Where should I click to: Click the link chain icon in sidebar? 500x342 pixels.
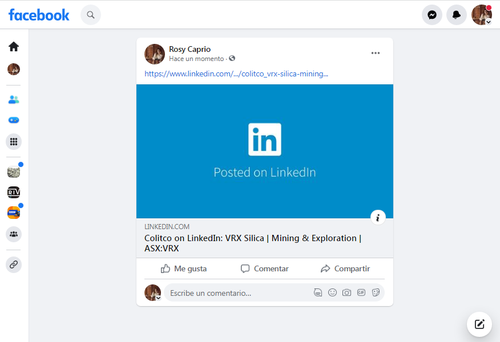(x=13, y=264)
